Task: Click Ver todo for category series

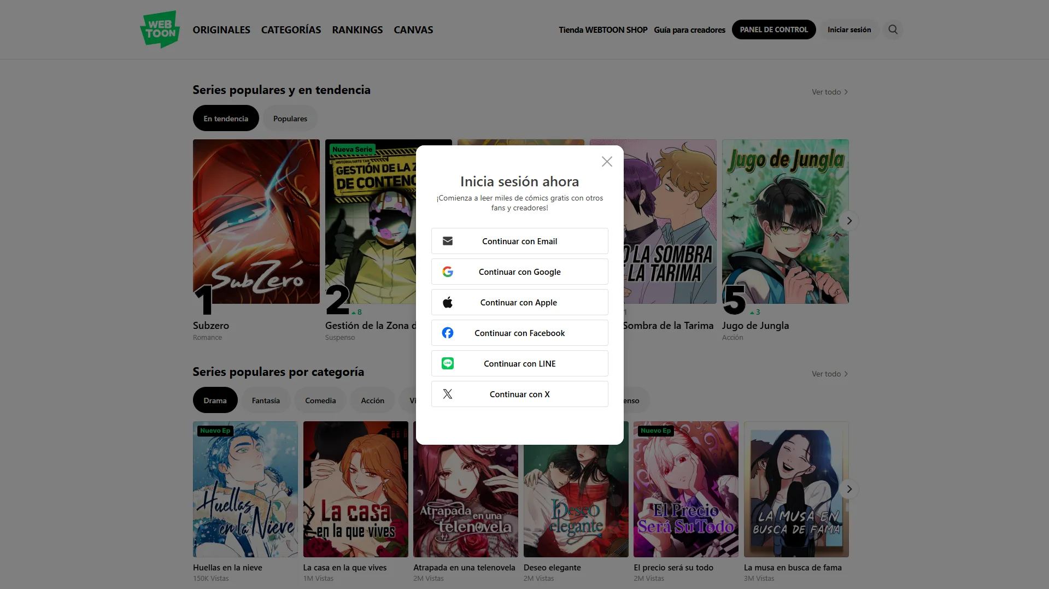Action: (x=830, y=374)
